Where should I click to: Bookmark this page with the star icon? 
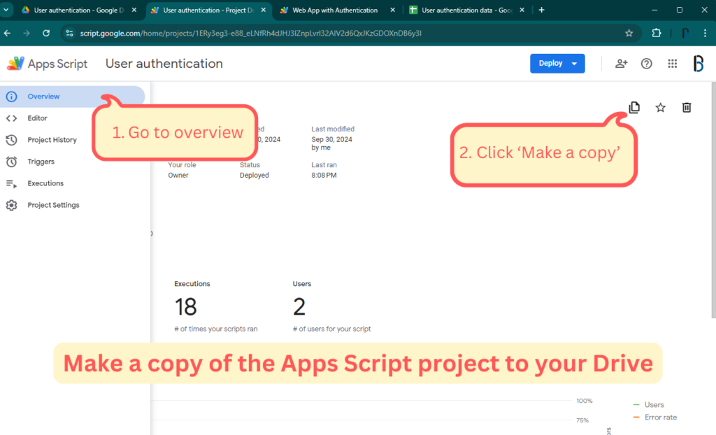(x=629, y=33)
